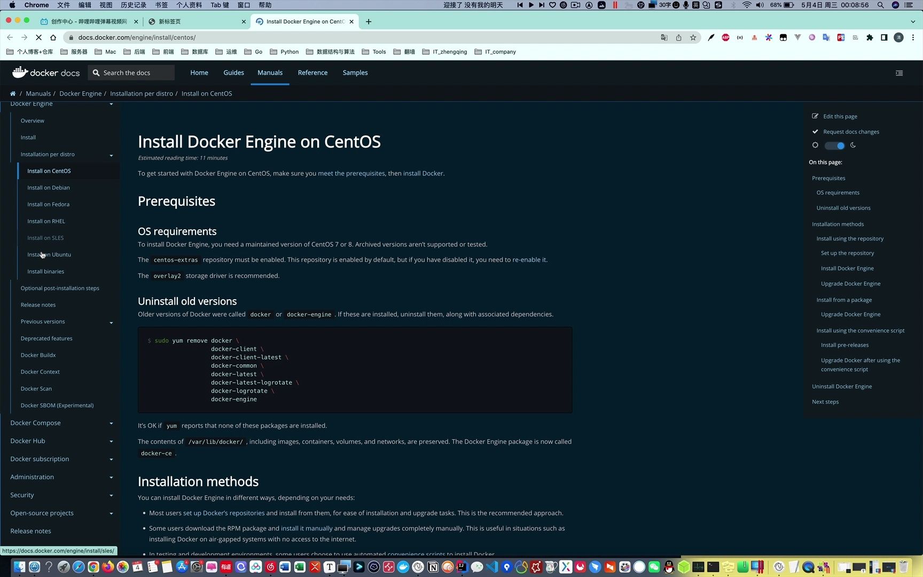The height and width of the screenshot is (577, 923).
Task: Open Install binaries page
Action: click(x=45, y=271)
